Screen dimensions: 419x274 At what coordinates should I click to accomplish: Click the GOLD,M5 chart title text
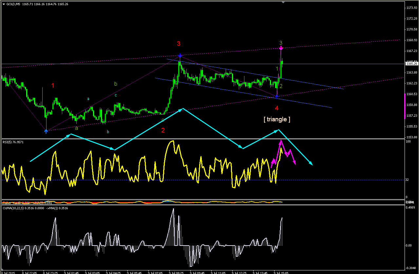click(14, 4)
